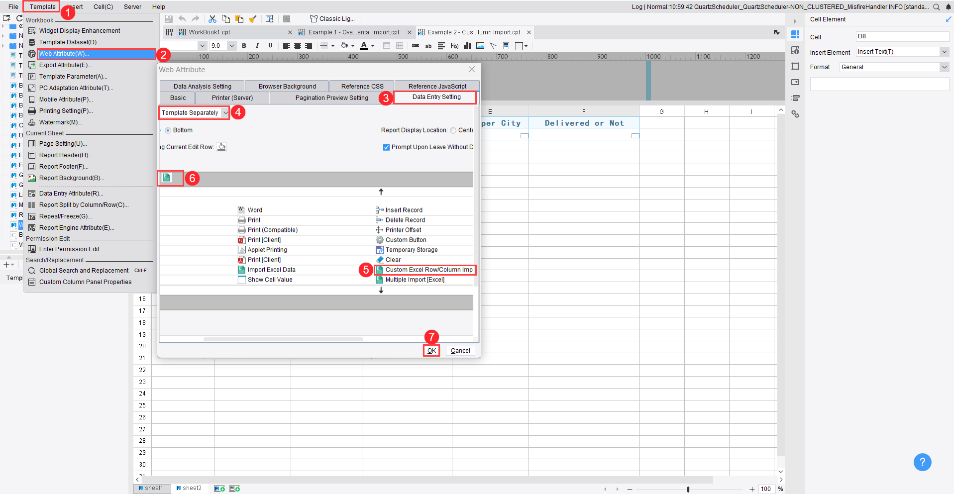This screenshot has width=954, height=494.
Task: Click the blue help question mark button
Action: click(x=922, y=462)
